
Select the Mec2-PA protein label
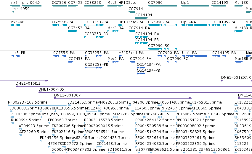116,59
